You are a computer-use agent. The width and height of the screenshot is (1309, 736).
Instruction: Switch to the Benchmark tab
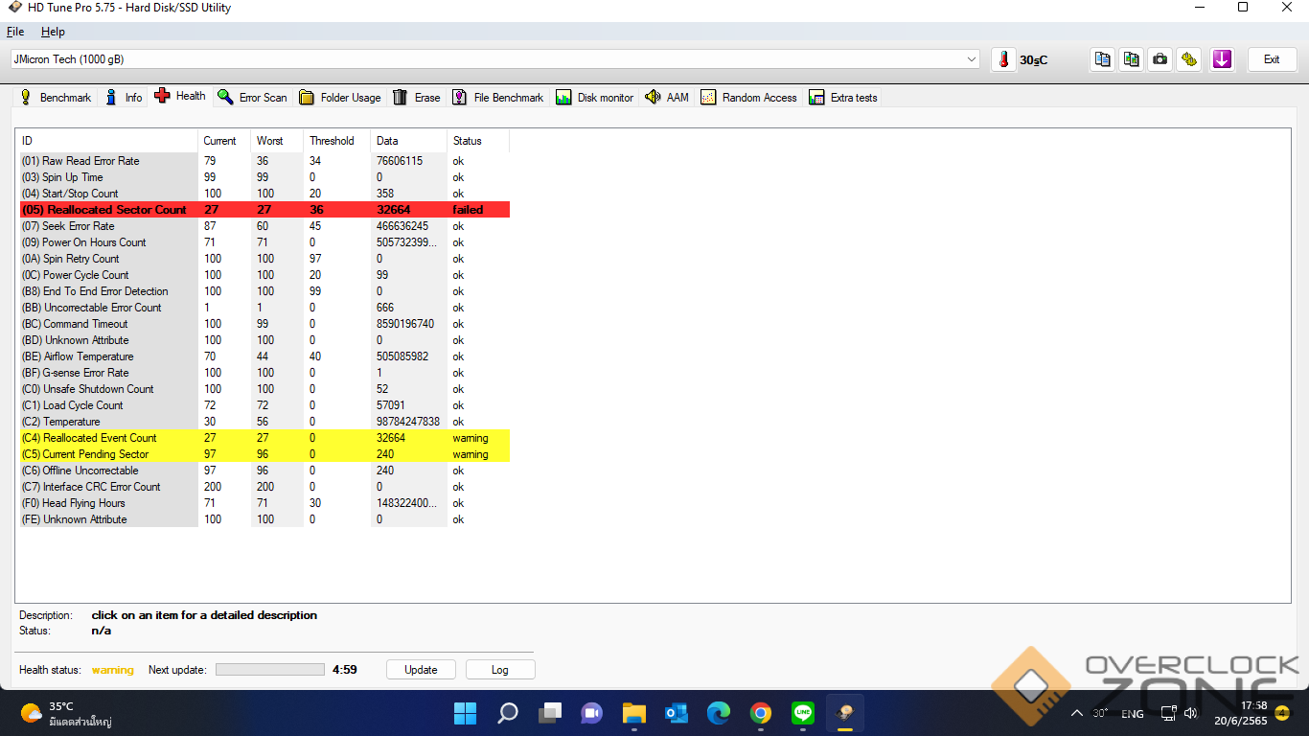pos(57,98)
